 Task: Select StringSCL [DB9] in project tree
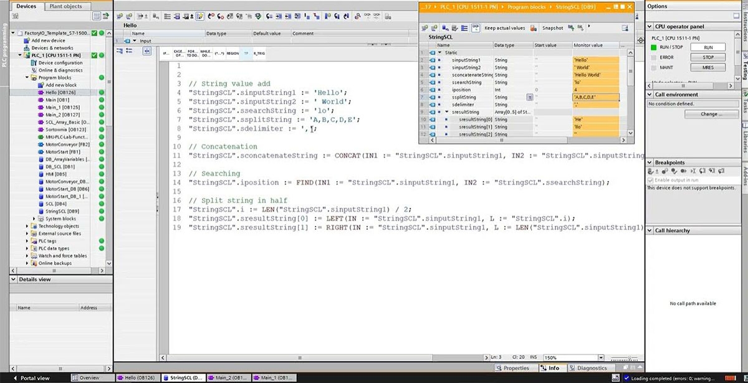pos(62,211)
